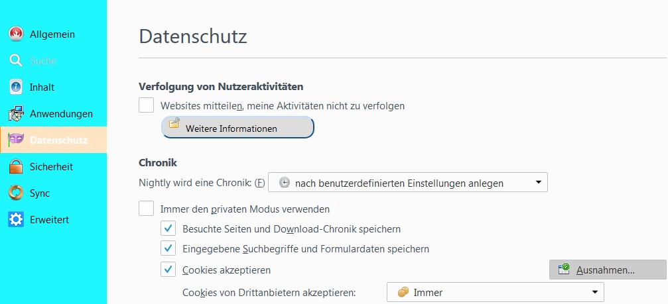The width and height of the screenshot is (668, 304).
Task: Click the Sicherheit lock icon
Action: pos(16,167)
